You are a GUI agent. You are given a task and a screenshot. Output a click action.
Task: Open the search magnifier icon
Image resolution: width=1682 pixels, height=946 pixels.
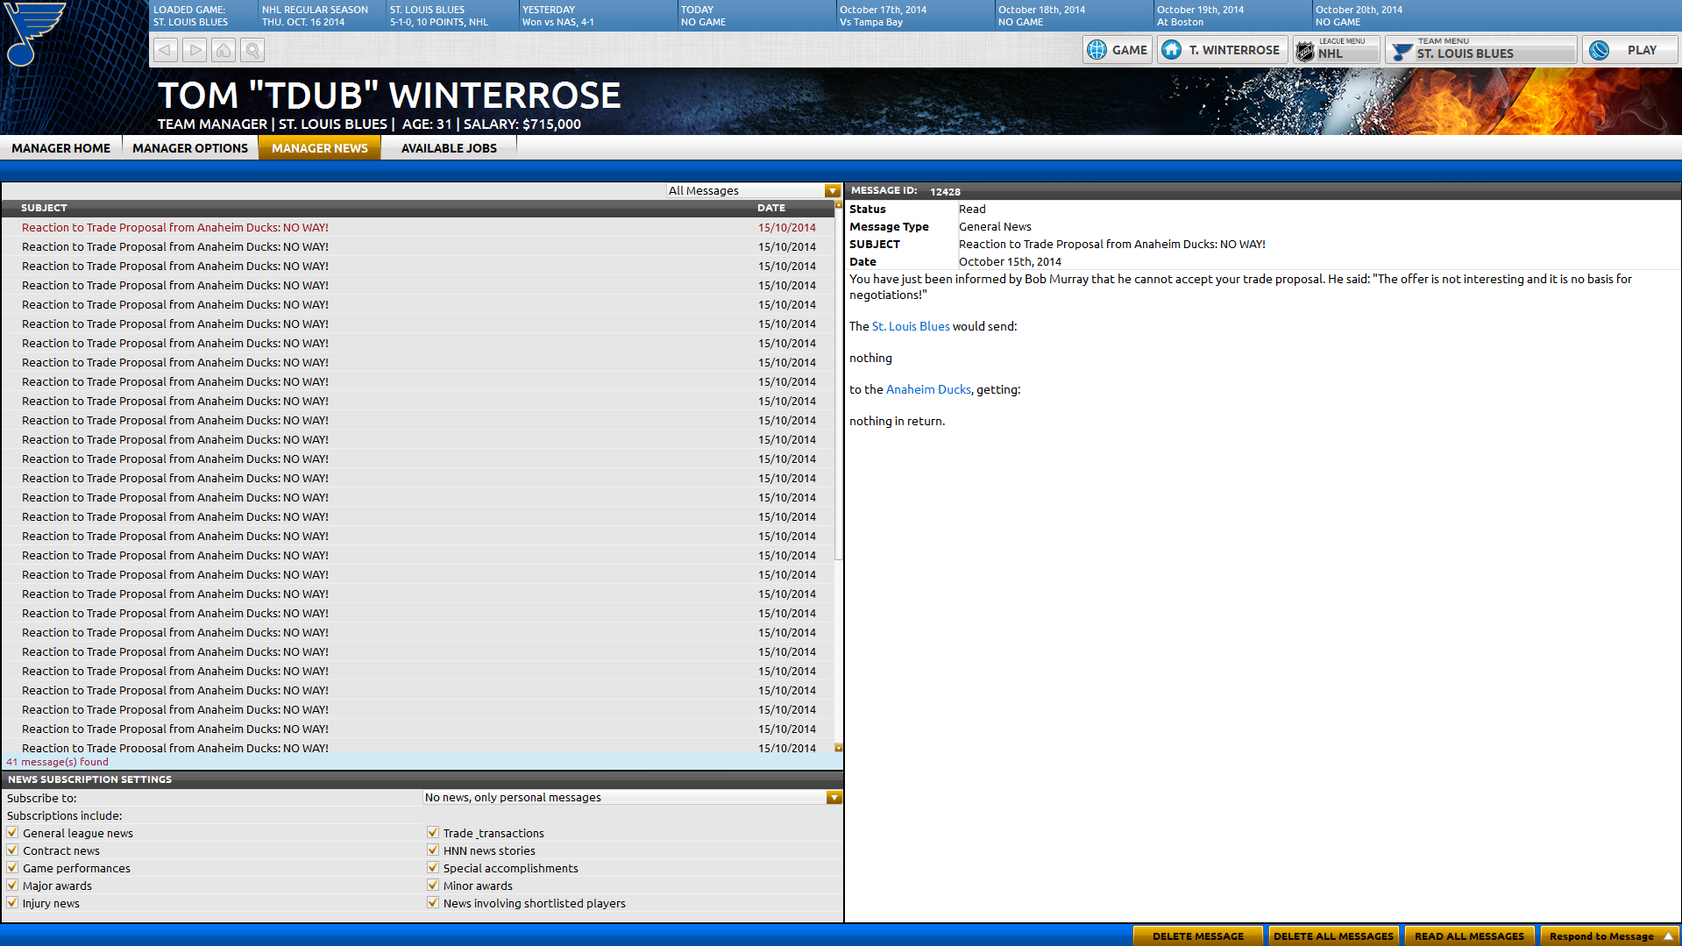(252, 51)
